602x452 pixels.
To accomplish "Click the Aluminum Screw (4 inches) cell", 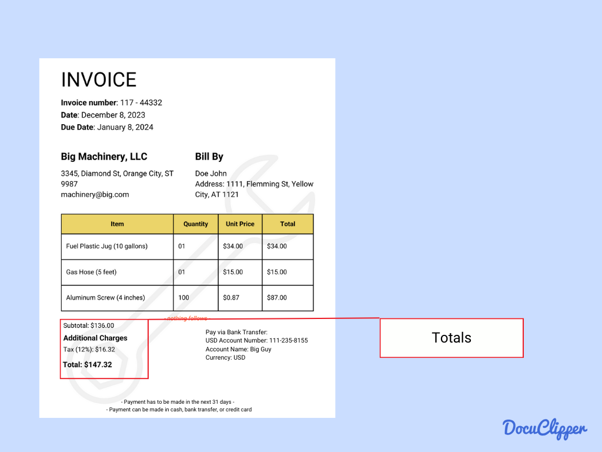I will (x=117, y=298).
